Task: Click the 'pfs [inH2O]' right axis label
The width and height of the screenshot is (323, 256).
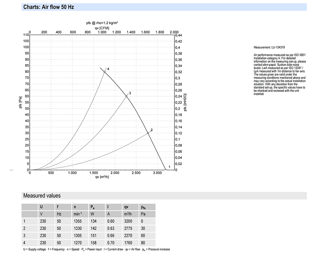Action: click(x=185, y=102)
